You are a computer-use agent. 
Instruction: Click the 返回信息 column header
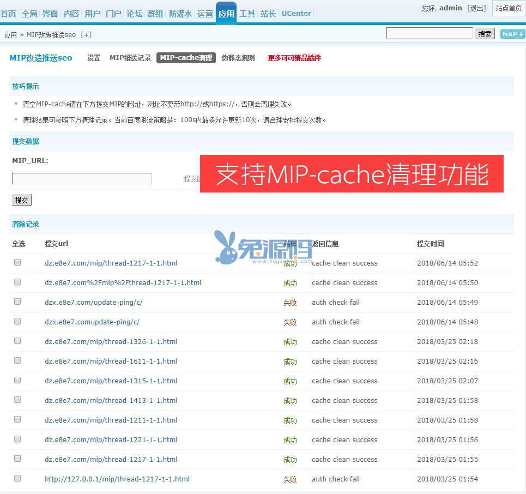[325, 244]
